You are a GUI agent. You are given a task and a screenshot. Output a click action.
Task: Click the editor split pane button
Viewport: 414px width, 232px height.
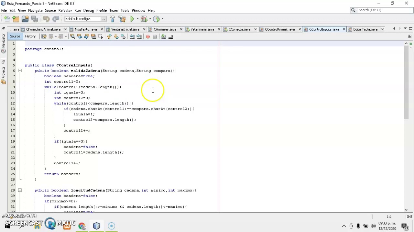pos(409,36)
